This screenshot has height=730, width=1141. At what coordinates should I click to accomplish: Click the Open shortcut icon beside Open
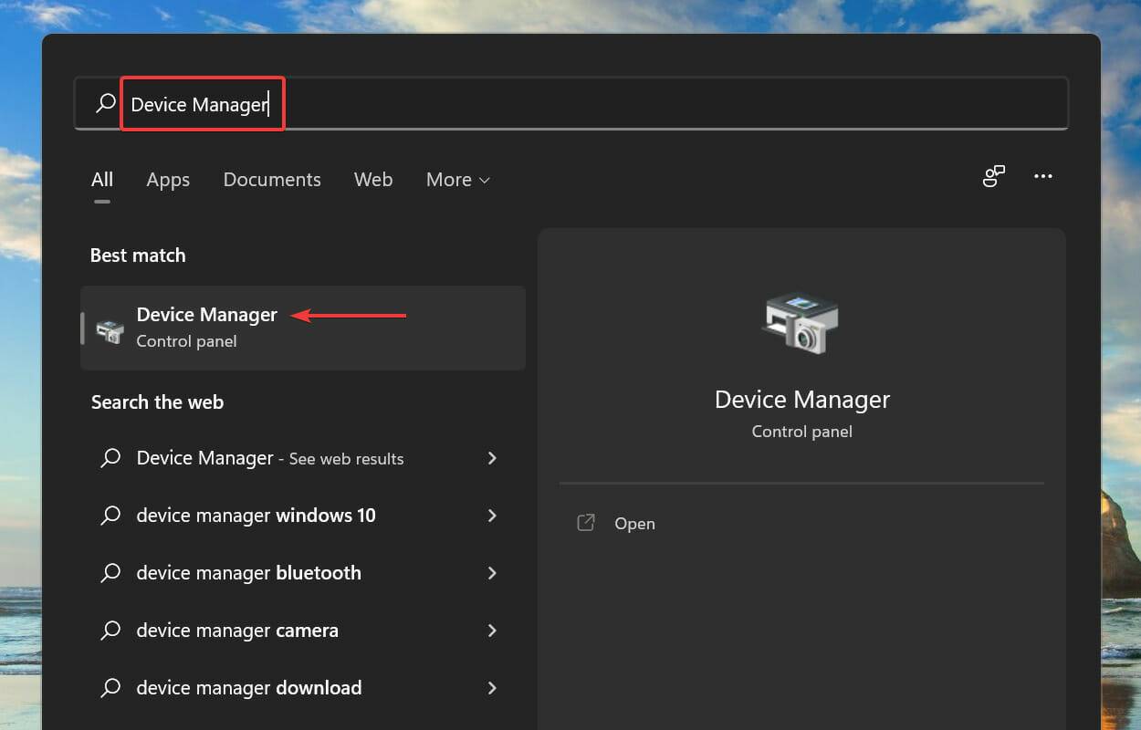coord(585,523)
